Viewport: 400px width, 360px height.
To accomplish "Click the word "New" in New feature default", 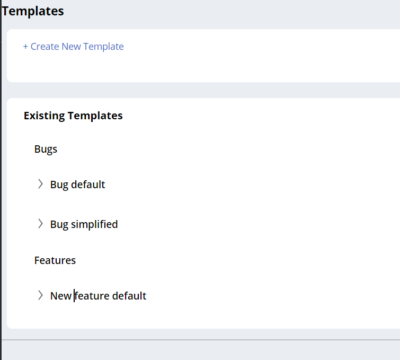I will click(60, 296).
